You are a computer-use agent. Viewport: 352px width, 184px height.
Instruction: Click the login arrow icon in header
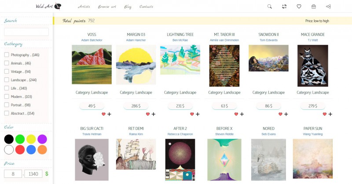tap(328, 7)
